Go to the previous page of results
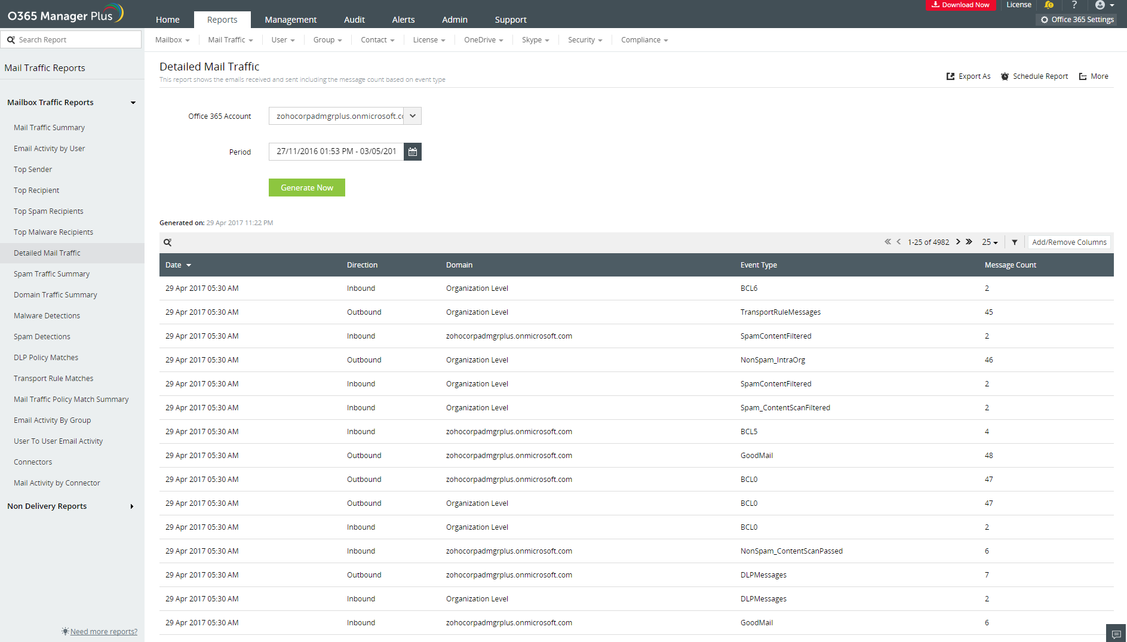Screen dimensions: 1127x642 (x=899, y=242)
